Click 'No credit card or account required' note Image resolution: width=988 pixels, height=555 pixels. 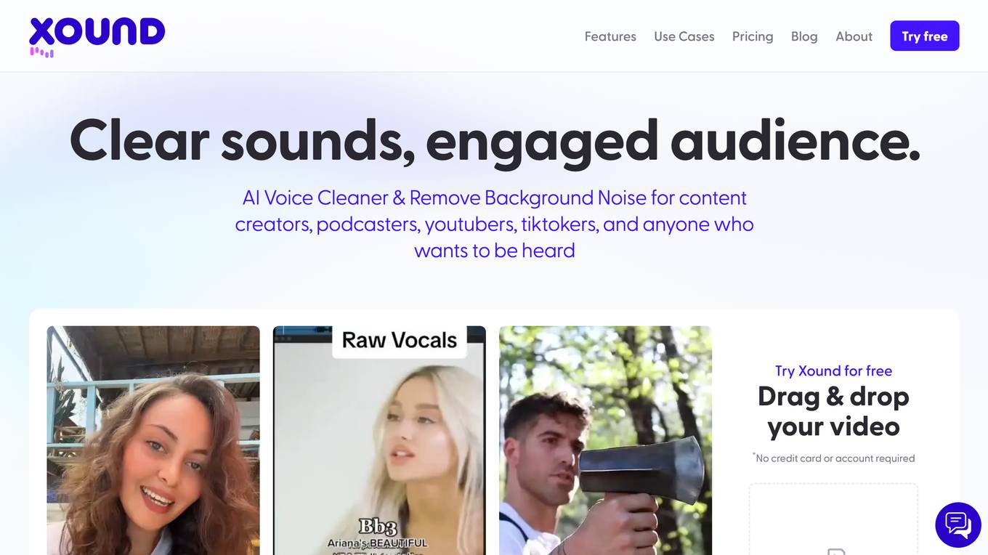(x=833, y=458)
